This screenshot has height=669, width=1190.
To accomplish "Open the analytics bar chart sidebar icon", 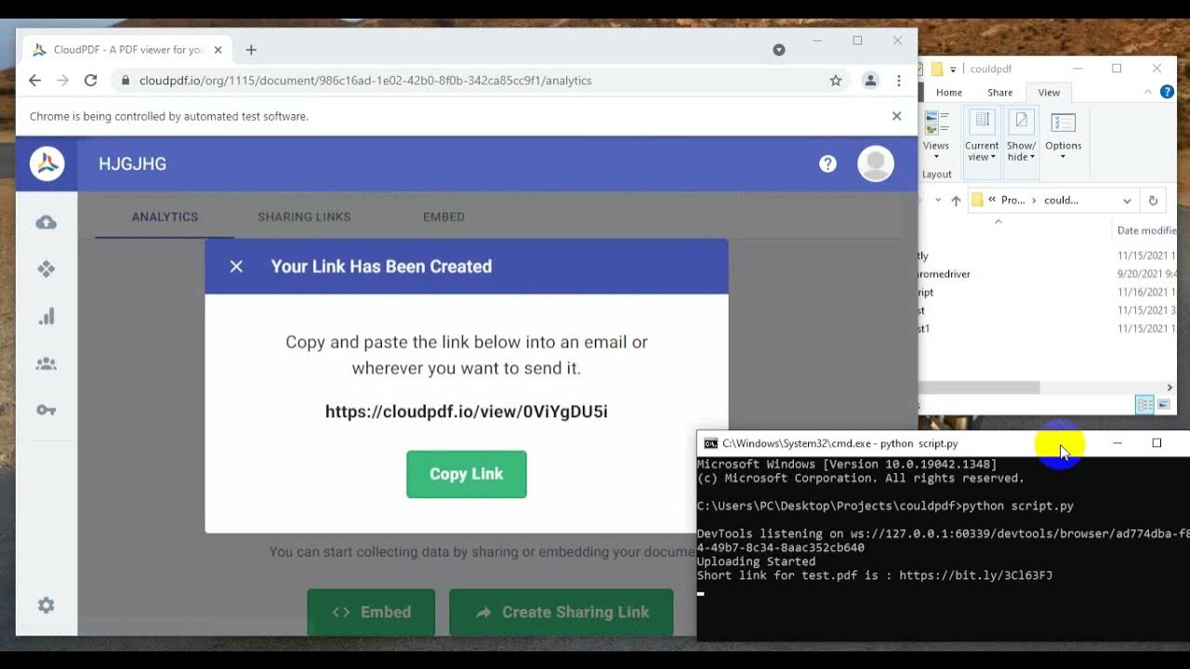I will [46, 317].
